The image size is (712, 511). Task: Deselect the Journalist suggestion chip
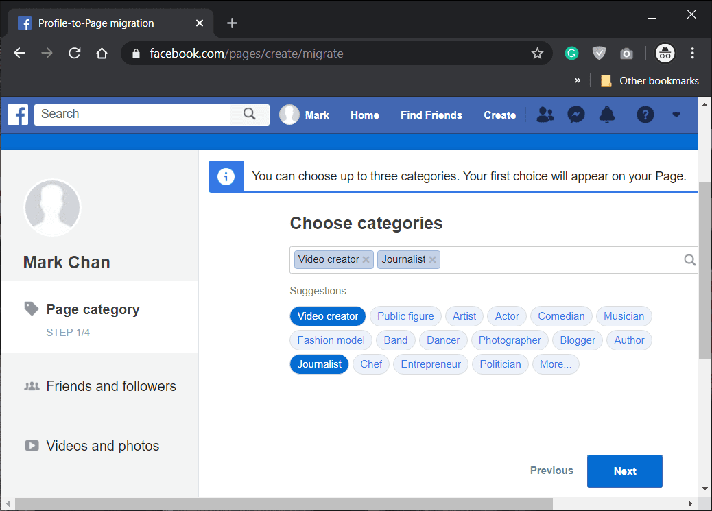coord(319,364)
